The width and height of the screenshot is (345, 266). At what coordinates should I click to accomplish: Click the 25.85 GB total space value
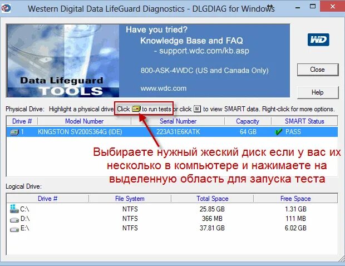pyautogui.click(x=212, y=209)
